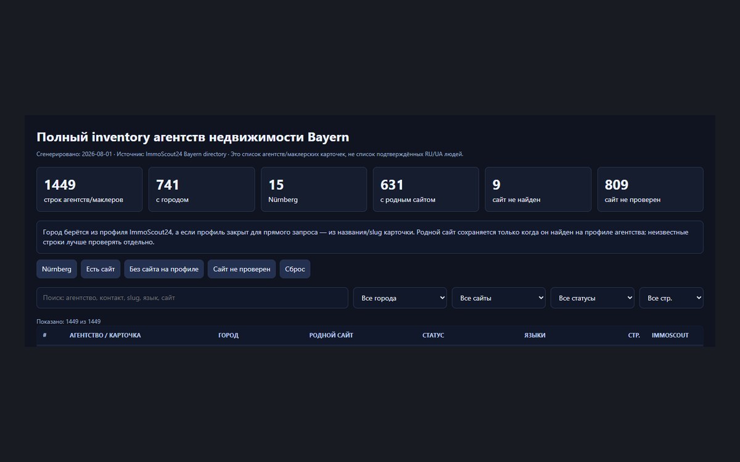Click the page title 'Полный inventory агентств недвижимости Bayern'
Viewport: 740px width, 462px height.
[193, 137]
